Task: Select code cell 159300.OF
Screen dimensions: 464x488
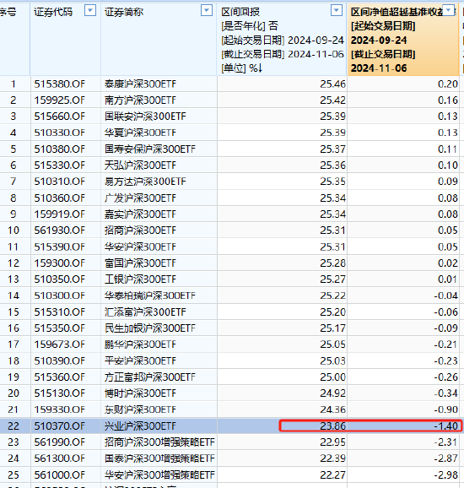Action: pyautogui.click(x=59, y=263)
